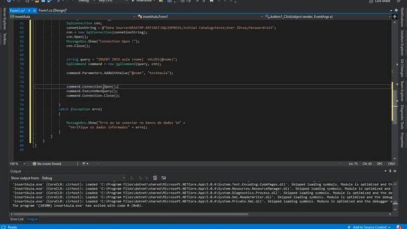Click the gear icon in the tab strip
This screenshot has height=229, width=407.
(396, 11)
